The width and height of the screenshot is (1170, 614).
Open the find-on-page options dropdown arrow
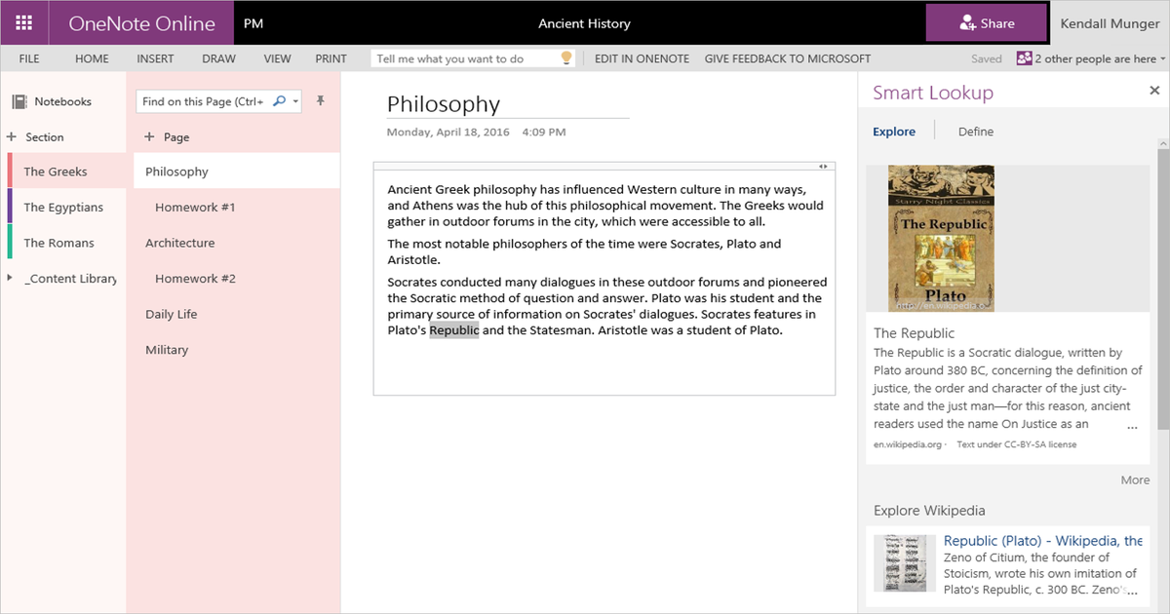click(x=295, y=100)
